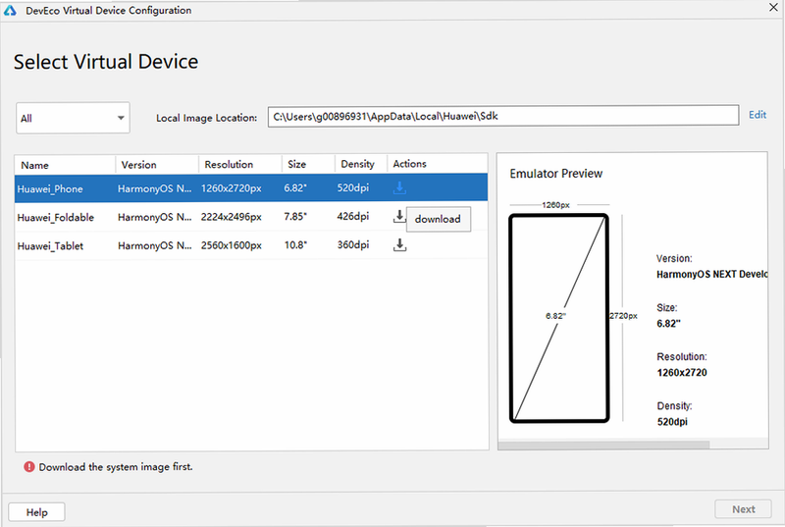This screenshot has width=785, height=527.
Task: Click the 10.8" size cell
Action: tap(295, 245)
